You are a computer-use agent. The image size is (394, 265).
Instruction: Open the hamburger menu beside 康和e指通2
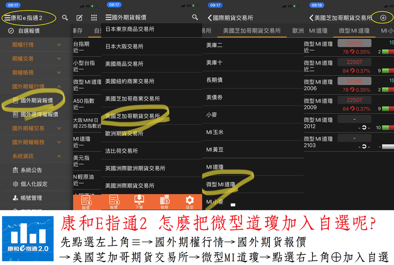(x=7, y=18)
